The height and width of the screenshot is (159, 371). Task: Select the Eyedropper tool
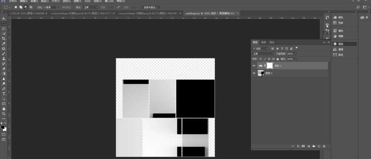point(4,44)
